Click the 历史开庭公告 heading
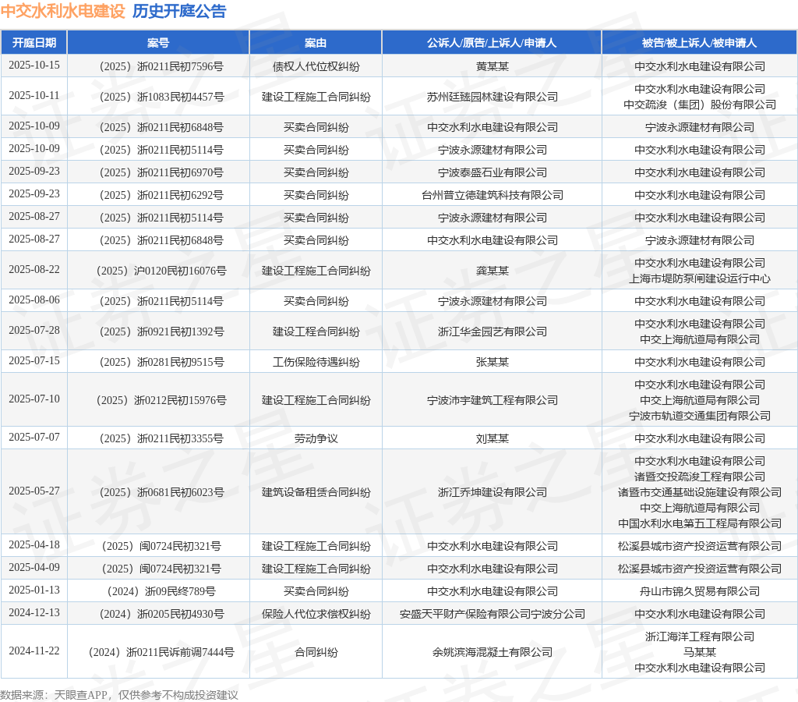 click(179, 11)
